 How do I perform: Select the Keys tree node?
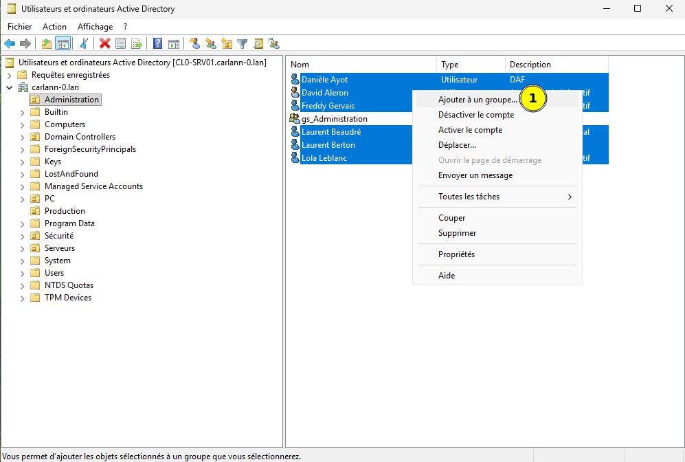[53, 162]
